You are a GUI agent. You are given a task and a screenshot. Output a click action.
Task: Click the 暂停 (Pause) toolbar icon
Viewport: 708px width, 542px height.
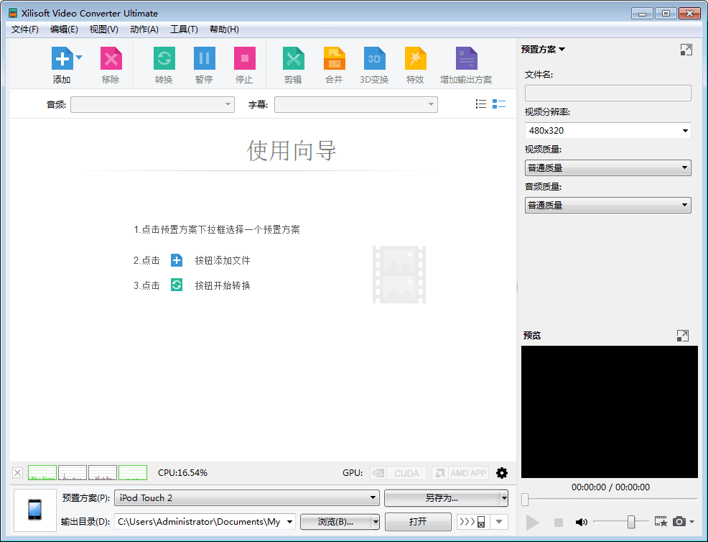point(205,58)
